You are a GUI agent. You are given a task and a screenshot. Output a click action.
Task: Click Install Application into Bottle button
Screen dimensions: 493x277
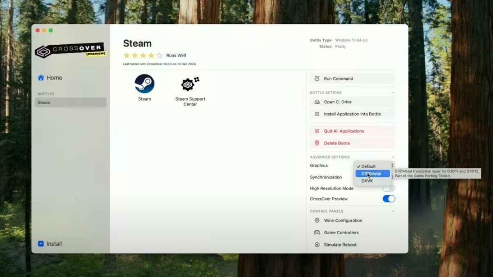[x=352, y=114]
